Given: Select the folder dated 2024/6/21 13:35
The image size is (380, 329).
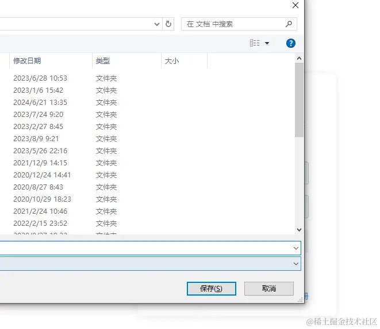Looking at the screenshot, I should [40, 103].
